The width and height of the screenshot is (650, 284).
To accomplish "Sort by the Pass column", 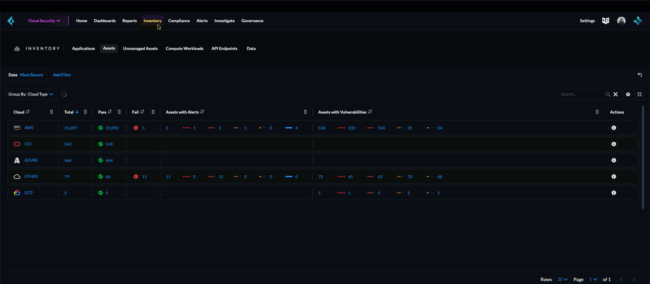I will coord(110,112).
